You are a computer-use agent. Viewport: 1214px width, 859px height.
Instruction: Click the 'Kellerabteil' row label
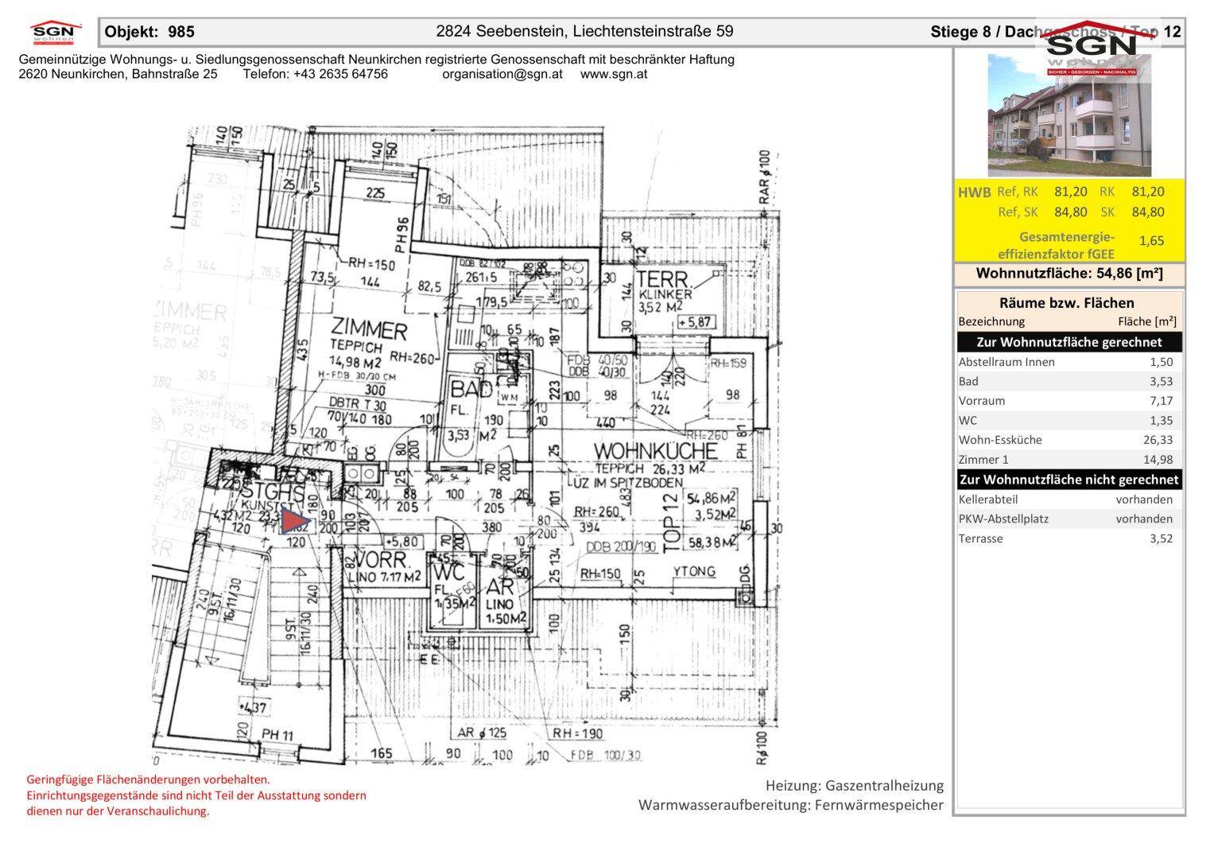coord(988,499)
